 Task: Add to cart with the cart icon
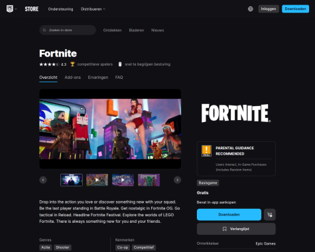(270, 215)
